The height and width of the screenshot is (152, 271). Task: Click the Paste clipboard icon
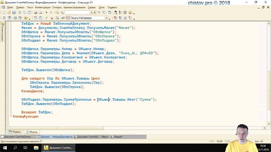pos(30,13)
